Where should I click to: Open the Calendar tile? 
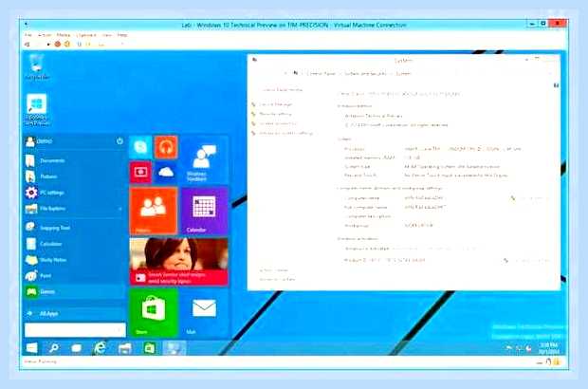[x=204, y=211]
